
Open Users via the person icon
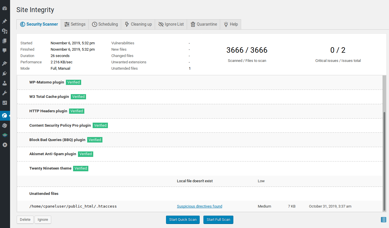pos(5,83)
